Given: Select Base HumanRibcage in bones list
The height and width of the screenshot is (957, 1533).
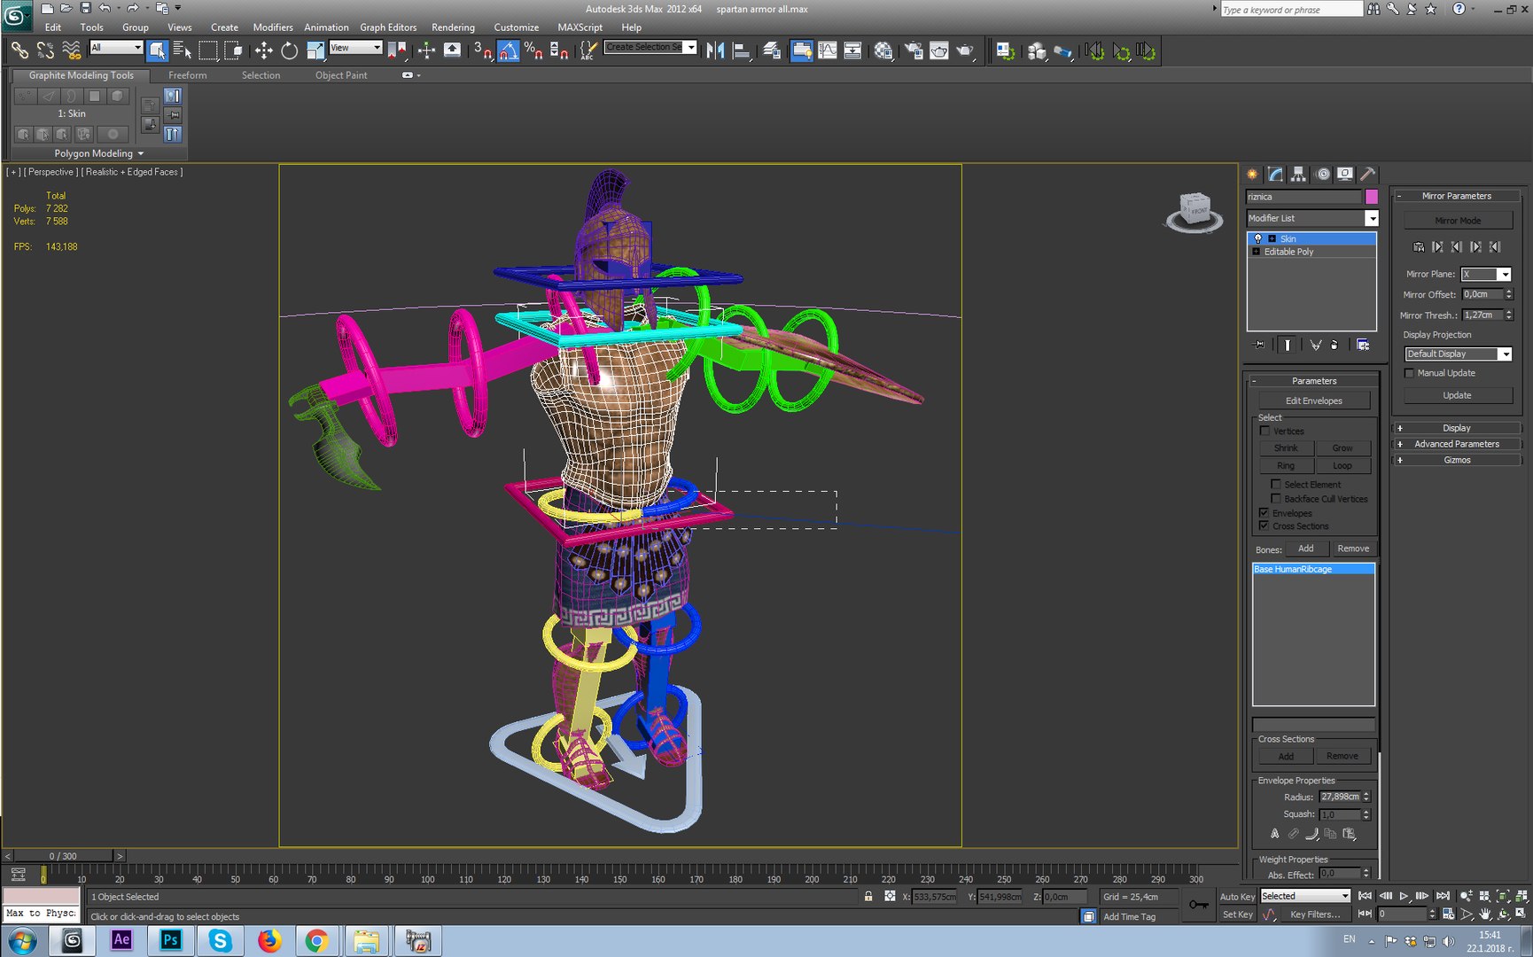Looking at the screenshot, I should click(1313, 569).
